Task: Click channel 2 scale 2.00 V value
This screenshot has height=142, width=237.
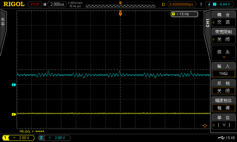Action: pyautogui.click(x=60, y=138)
